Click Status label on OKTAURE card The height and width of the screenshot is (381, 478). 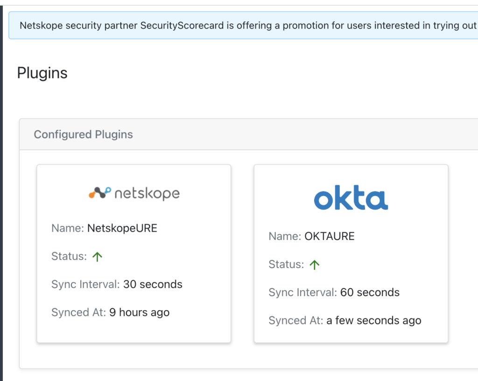click(x=286, y=264)
